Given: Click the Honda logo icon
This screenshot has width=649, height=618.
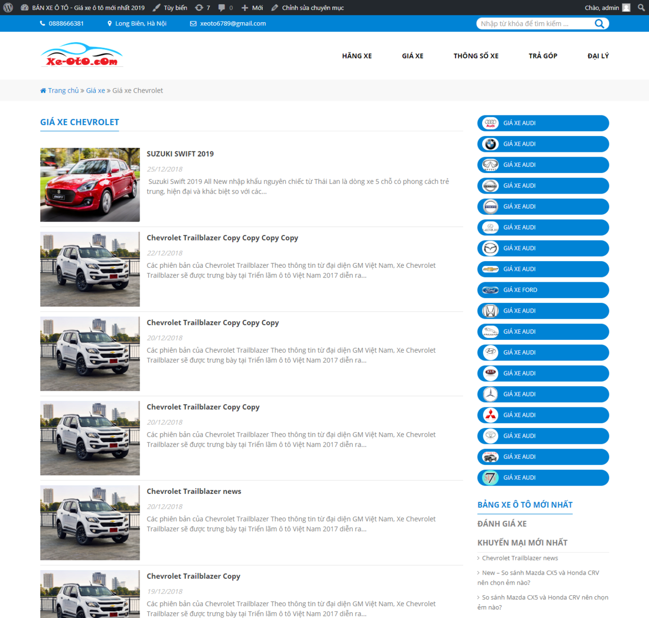Looking at the screenshot, I should tap(490, 311).
